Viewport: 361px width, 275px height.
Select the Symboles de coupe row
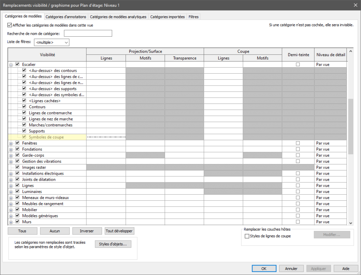(47, 137)
